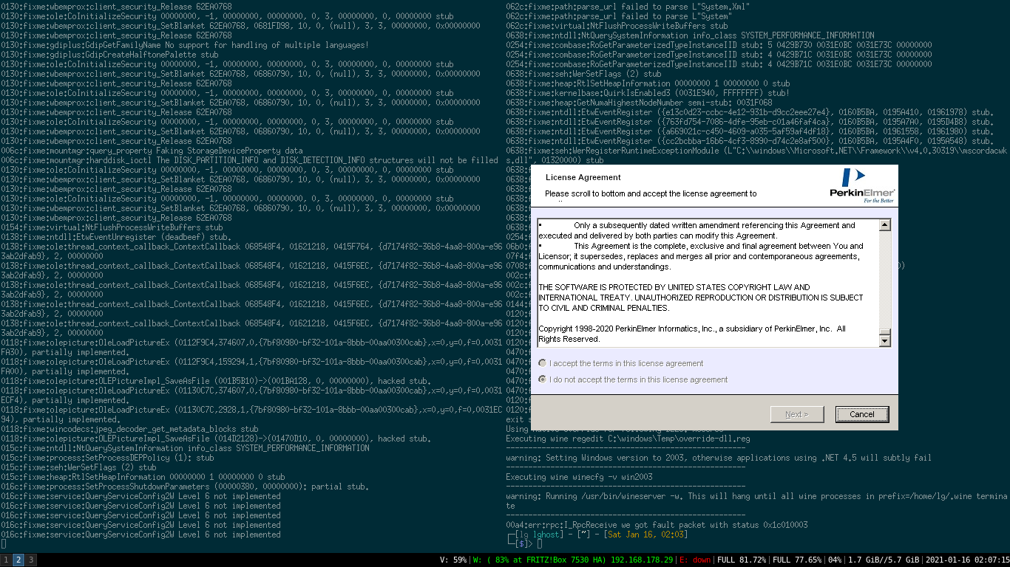Cancel the License Agreement installer
The height and width of the screenshot is (567, 1010).
click(x=862, y=414)
